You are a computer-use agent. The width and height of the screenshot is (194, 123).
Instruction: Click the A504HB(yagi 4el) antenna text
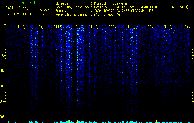(x=109, y=14)
